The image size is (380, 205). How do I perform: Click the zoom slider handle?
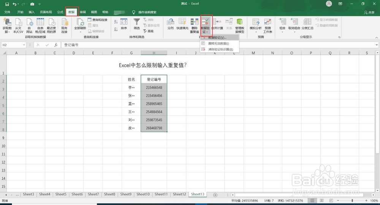click(x=352, y=201)
